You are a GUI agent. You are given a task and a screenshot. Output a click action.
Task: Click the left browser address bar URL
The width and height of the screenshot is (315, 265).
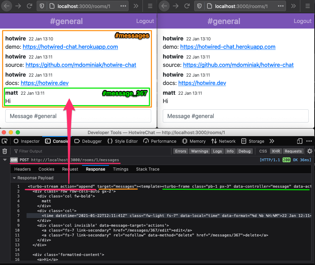tap(84, 6)
